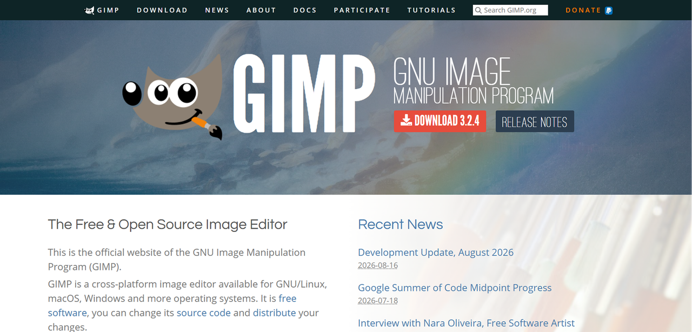Click the Download 3.2.4 button
The height and width of the screenshot is (332, 692).
tap(440, 121)
